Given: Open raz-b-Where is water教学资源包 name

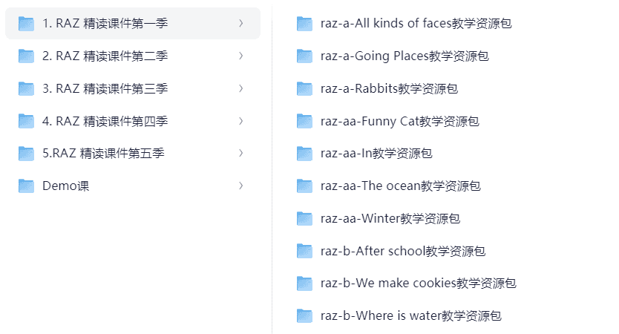Looking at the screenshot, I should click(x=410, y=315).
